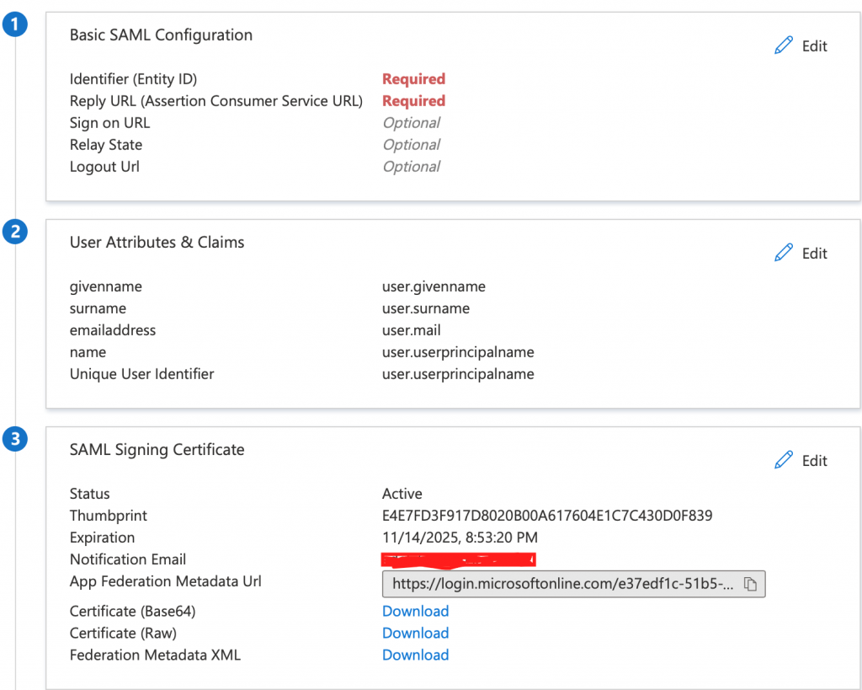The width and height of the screenshot is (862, 690).
Task: Download the Certificate (Base64)
Action: click(x=415, y=611)
